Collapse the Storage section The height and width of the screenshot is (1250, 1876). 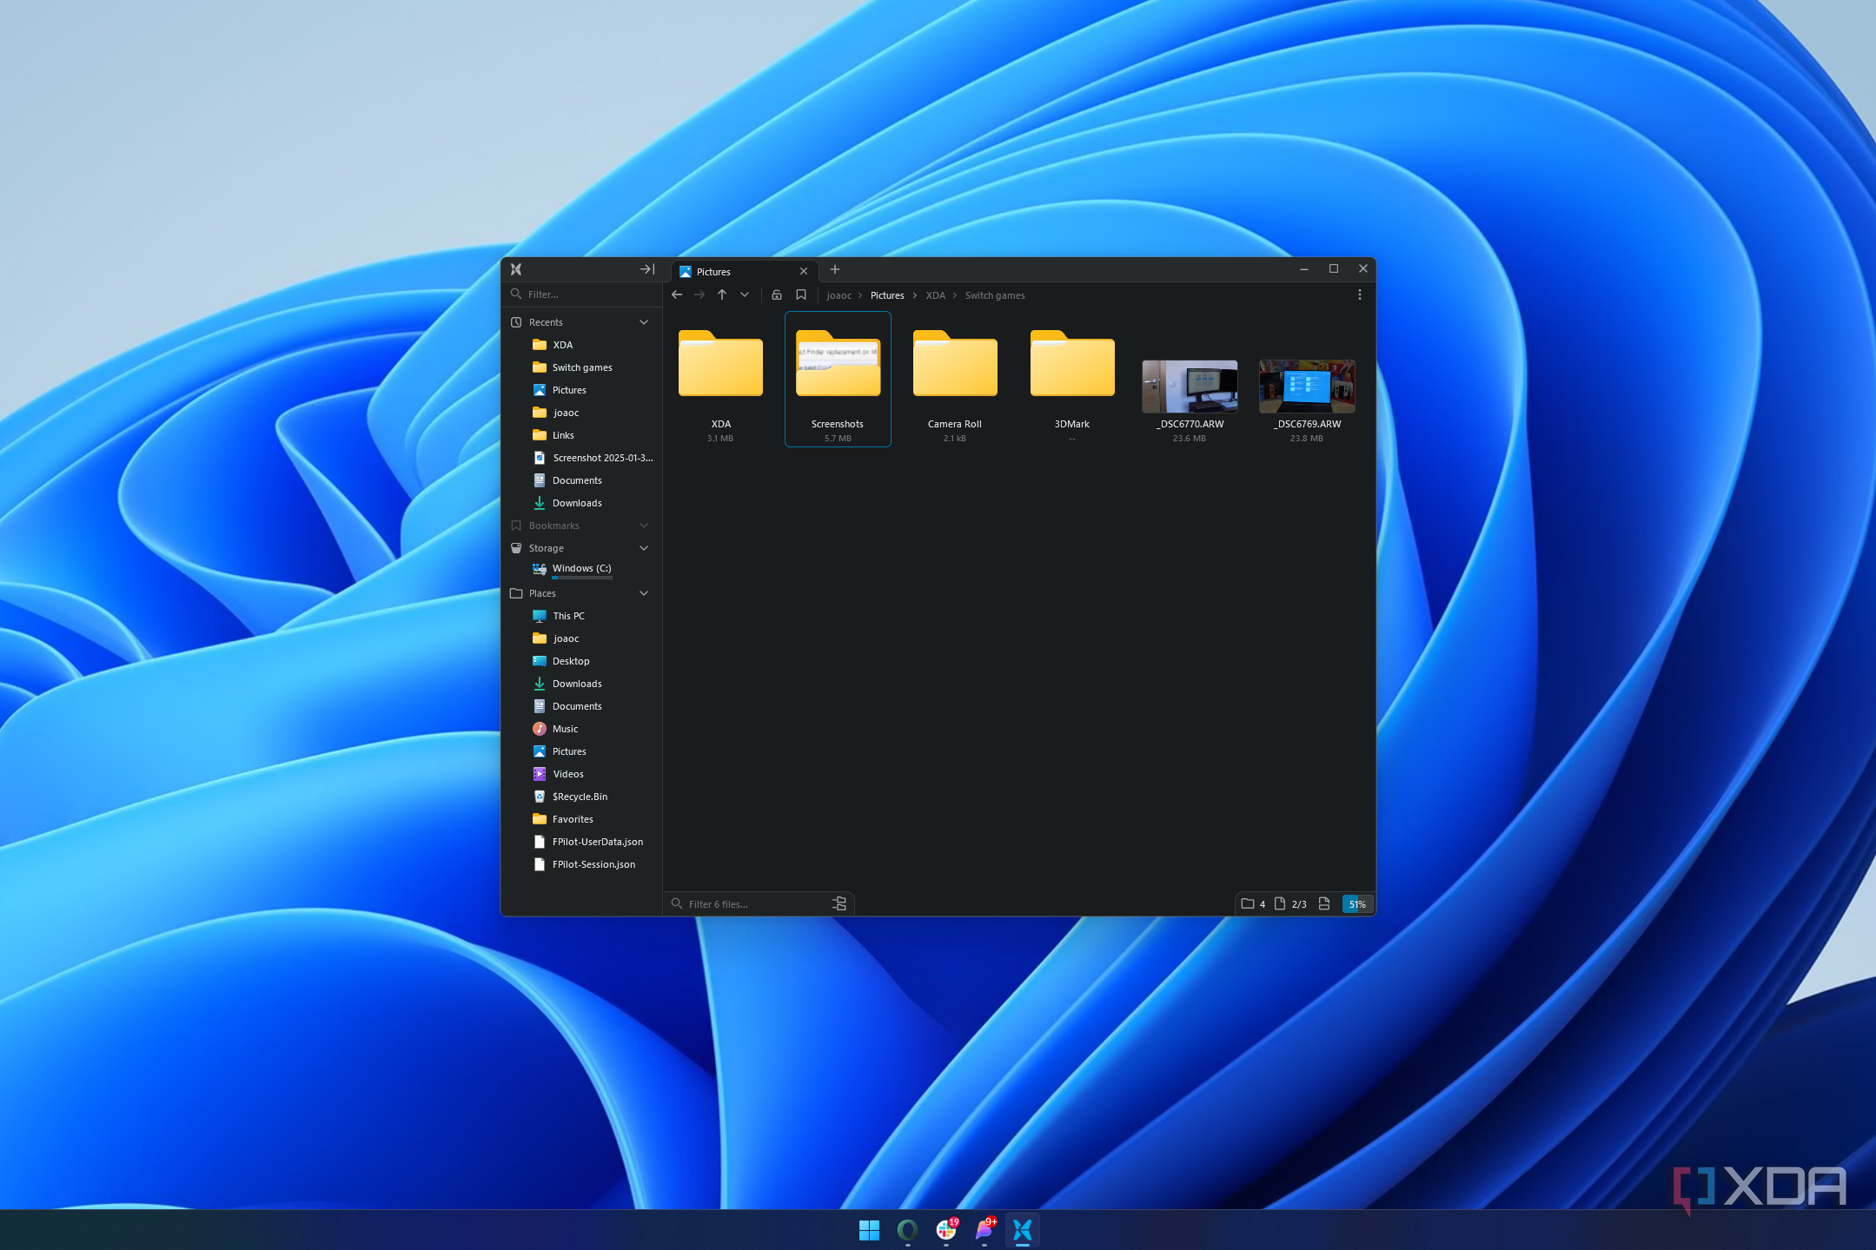(643, 548)
